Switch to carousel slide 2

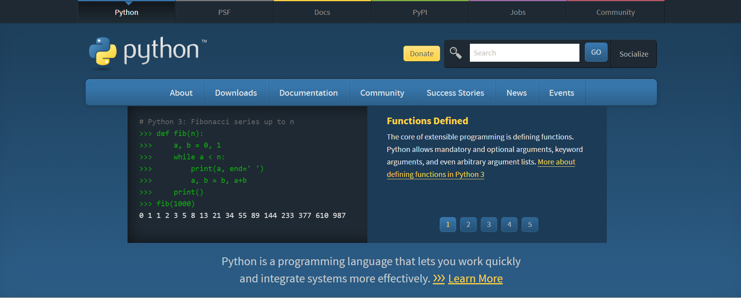click(468, 225)
